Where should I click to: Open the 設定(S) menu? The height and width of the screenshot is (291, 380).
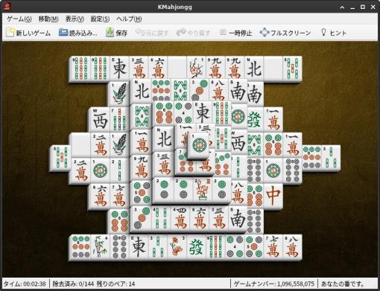click(x=100, y=19)
